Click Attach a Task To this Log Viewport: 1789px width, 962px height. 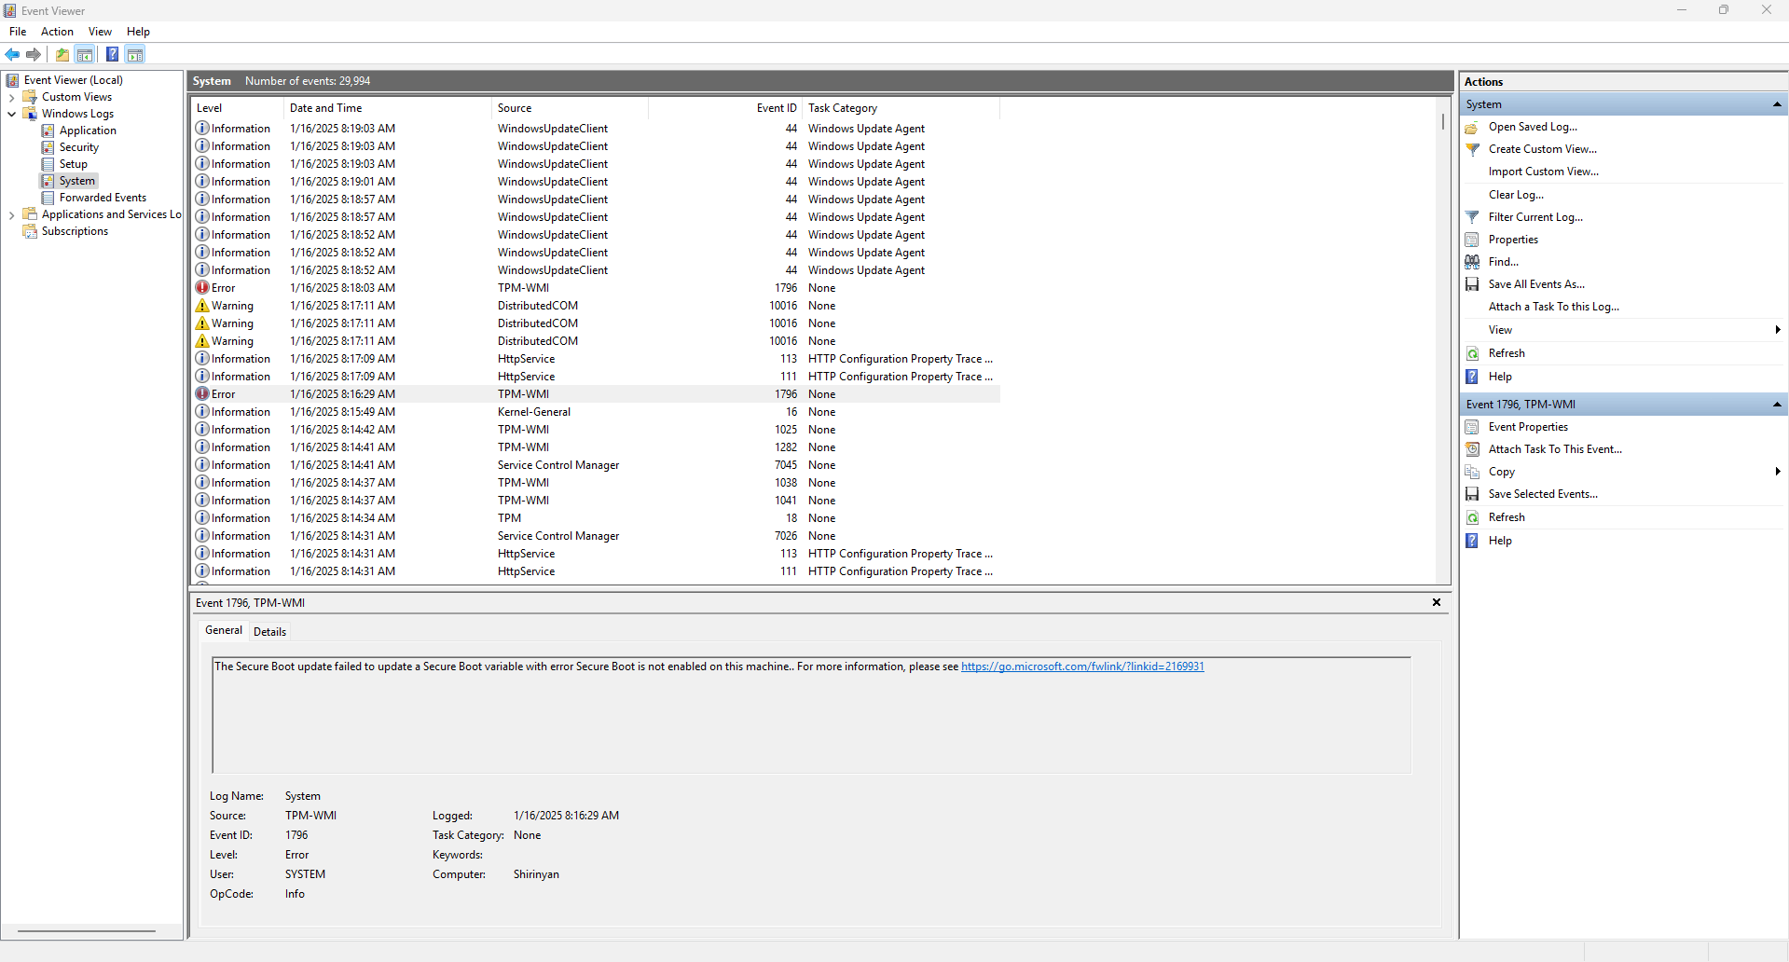point(1553,307)
